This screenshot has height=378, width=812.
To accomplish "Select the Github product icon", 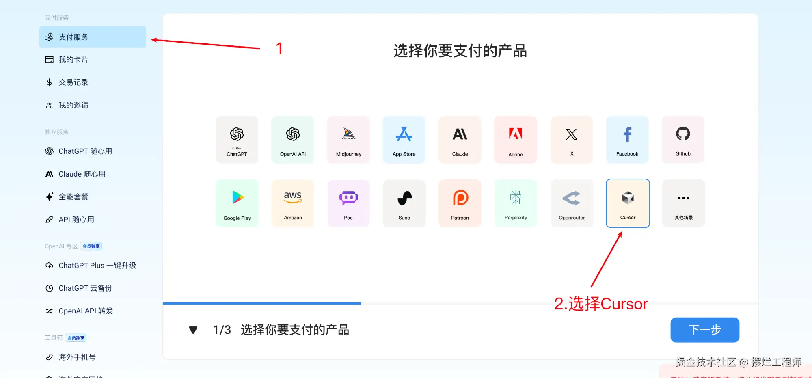I will click(683, 140).
